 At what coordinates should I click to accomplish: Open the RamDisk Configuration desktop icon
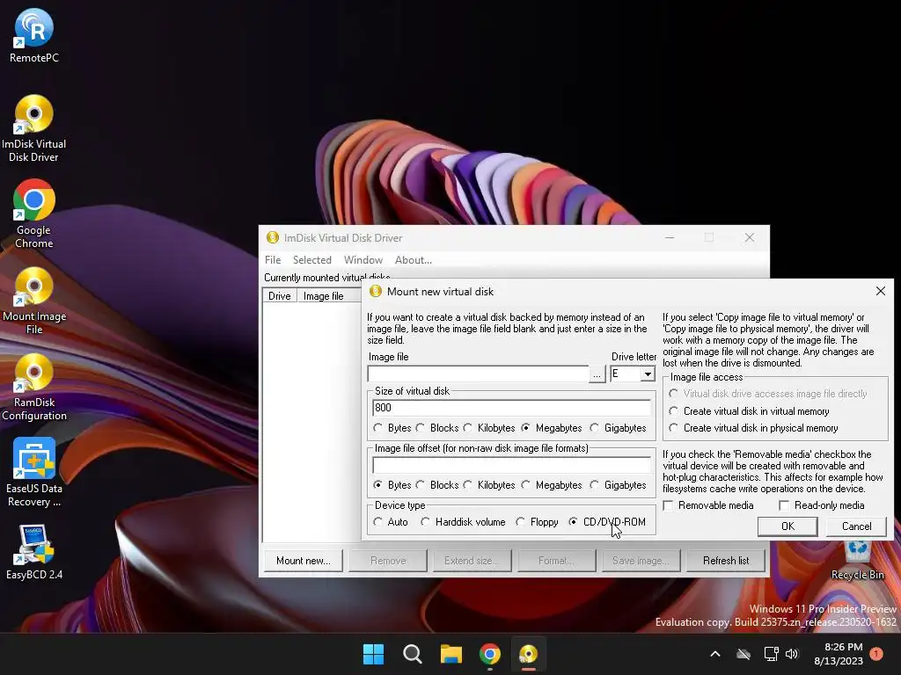34,387
